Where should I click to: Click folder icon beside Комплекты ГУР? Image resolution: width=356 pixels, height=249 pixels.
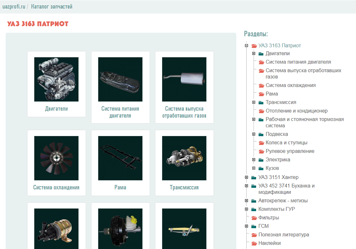pyautogui.click(x=254, y=210)
